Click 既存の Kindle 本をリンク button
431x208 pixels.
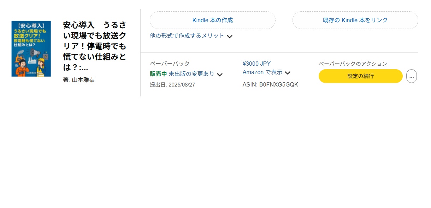click(x=355, y=20)
